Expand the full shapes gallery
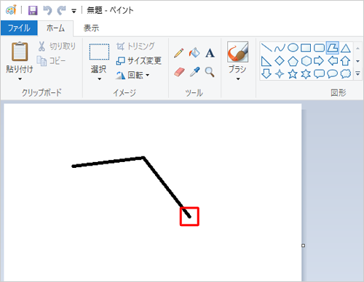Viewport: 364px width, 282px height. 358,73
